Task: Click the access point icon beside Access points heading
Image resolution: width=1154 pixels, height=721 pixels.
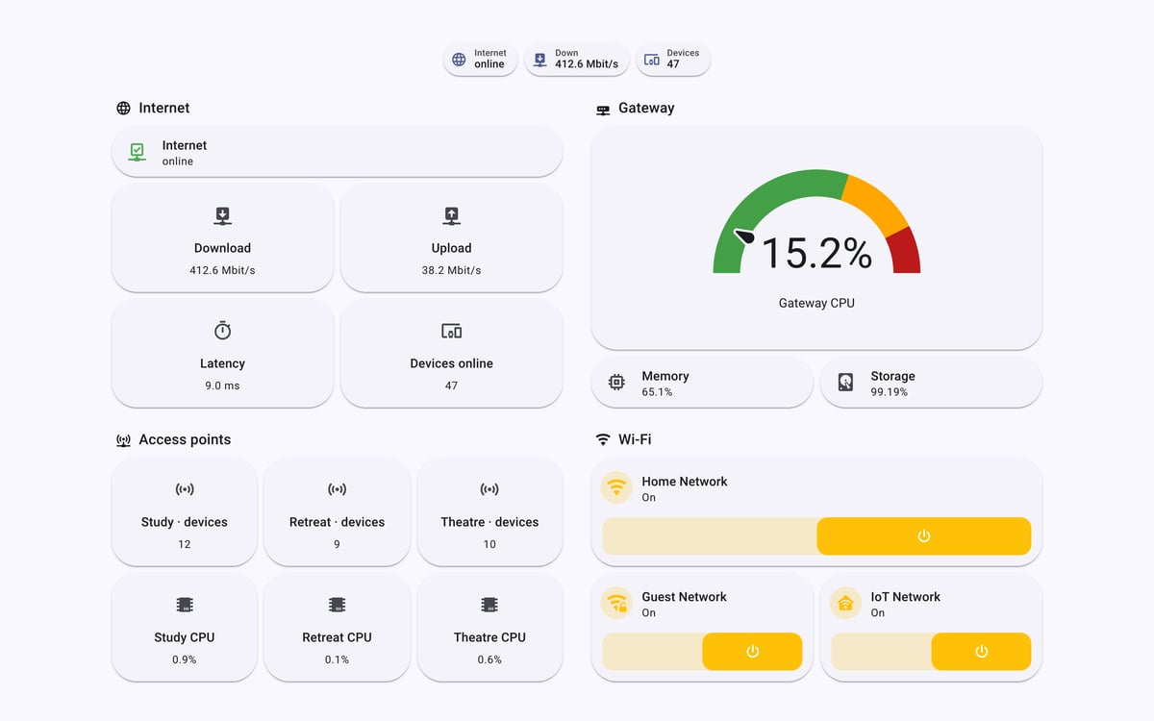Action: 123,440
